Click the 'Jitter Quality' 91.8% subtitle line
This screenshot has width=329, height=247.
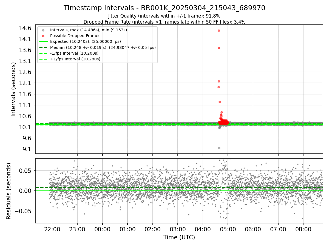pos(164,16)
